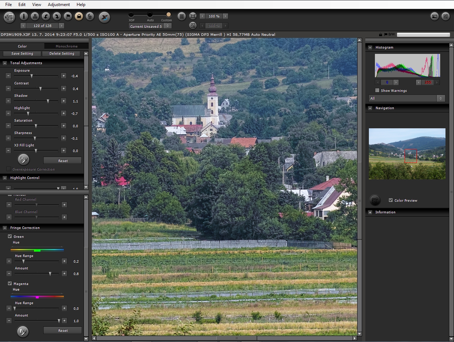This screenshot has width=454, height=342.
Task: Click the Save Setting button
Action: pyautogui.click(x=22, y=54)
